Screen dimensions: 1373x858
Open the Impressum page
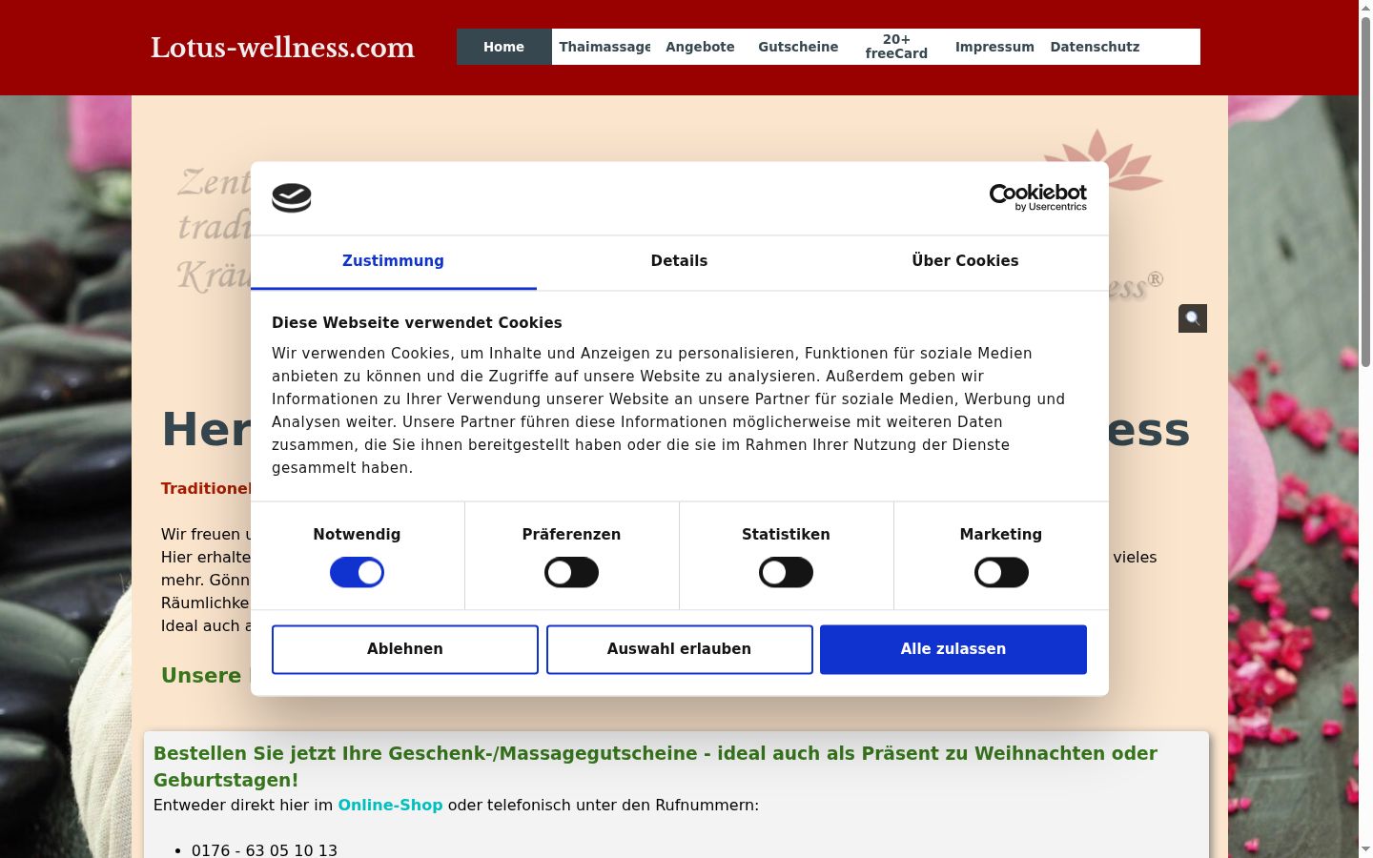coord(994,47)
